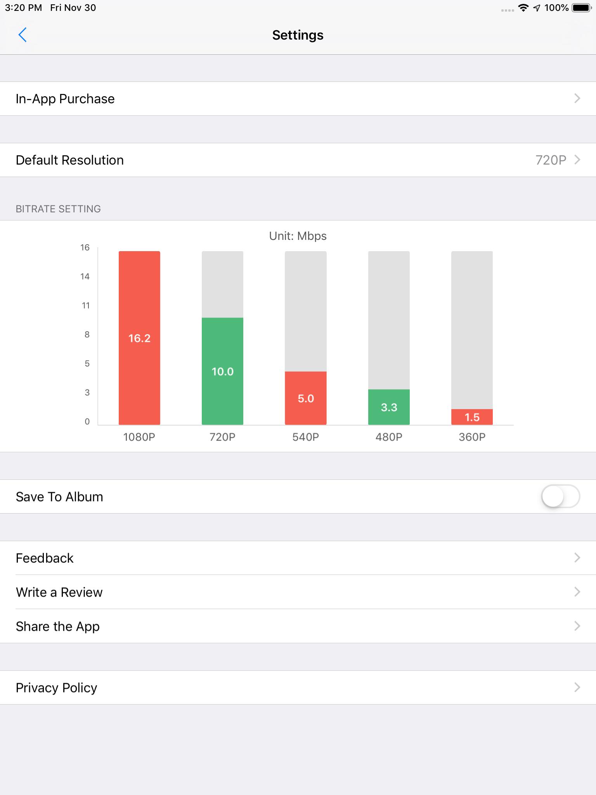596x795 pixels.
Task: Toggle the Save To Album switch
Action: pos(561,496)
